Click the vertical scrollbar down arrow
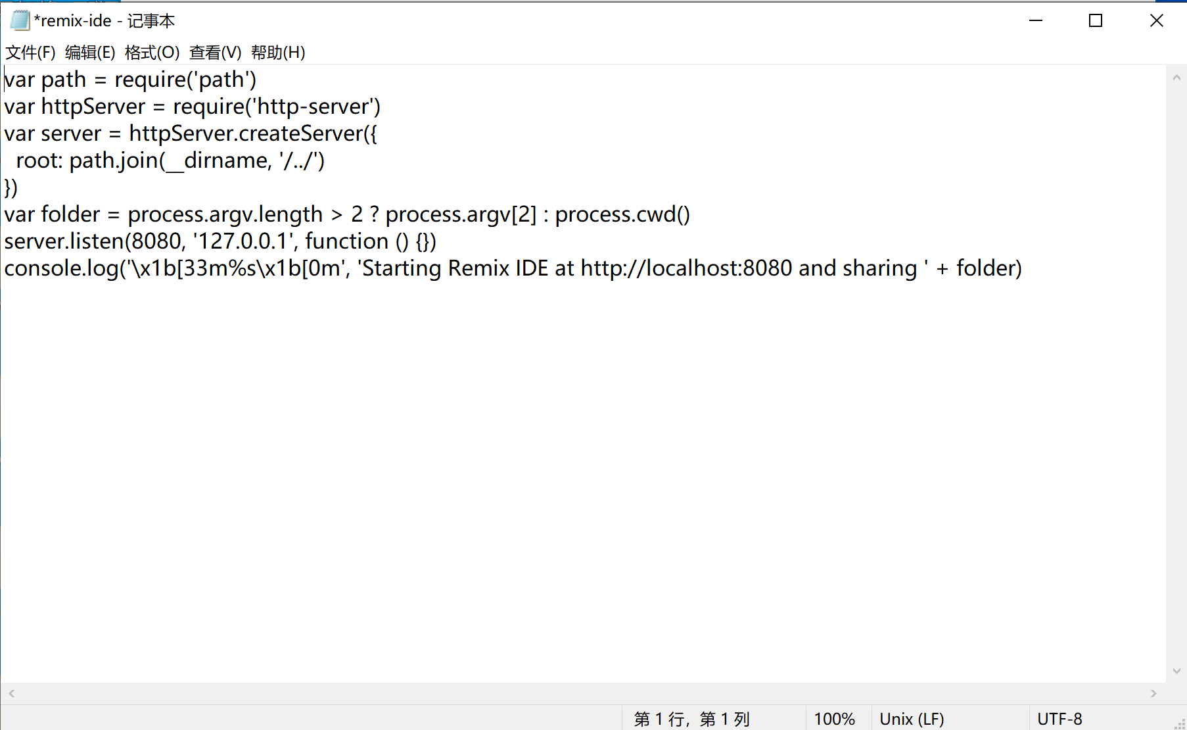The width and height of the screenshot is (1187, 730). pos(1176,671)
